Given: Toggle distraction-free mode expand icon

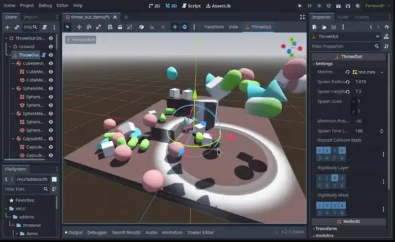Looking at the screenshot, I should 302,17.
